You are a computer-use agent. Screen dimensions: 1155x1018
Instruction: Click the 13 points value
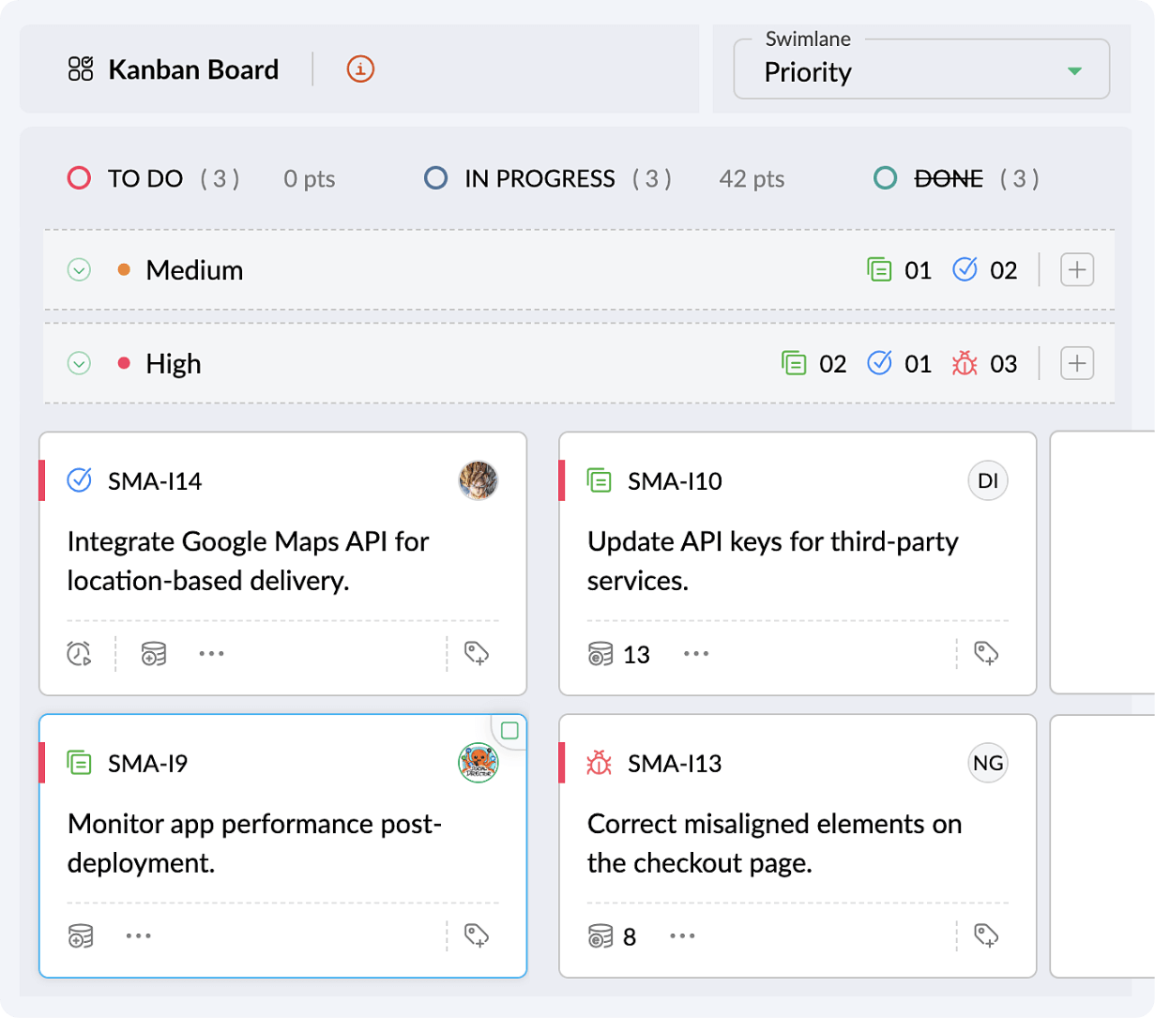coord(636,655)
